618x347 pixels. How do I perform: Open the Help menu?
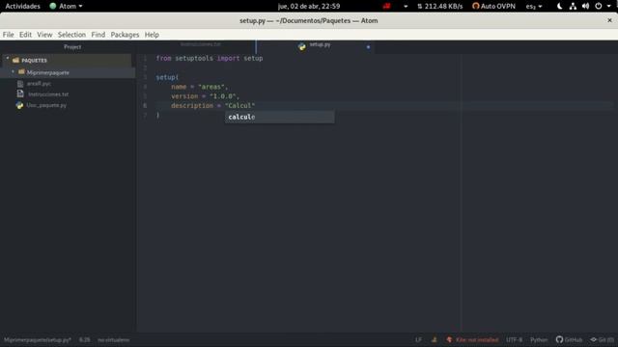pos(152,35)
